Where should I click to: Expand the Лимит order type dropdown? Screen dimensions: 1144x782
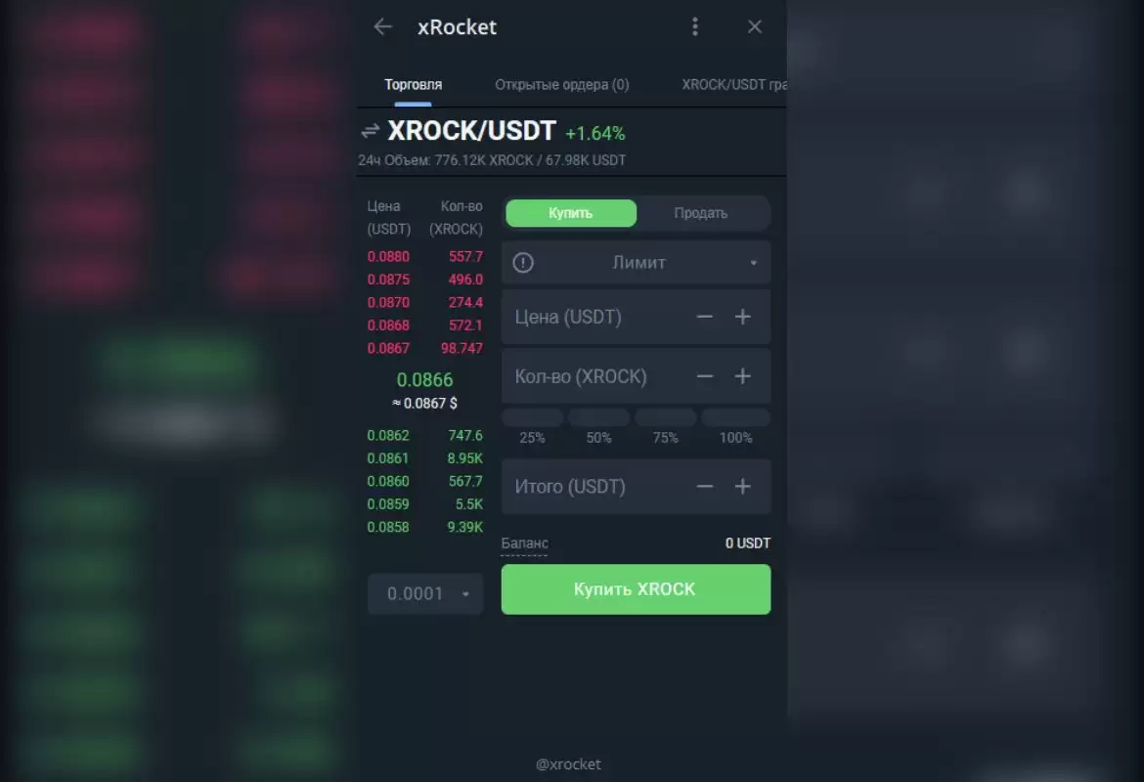pos(637,263)
